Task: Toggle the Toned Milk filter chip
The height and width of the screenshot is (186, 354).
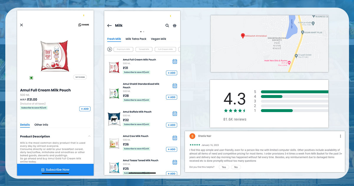Action: pos(144,49)
